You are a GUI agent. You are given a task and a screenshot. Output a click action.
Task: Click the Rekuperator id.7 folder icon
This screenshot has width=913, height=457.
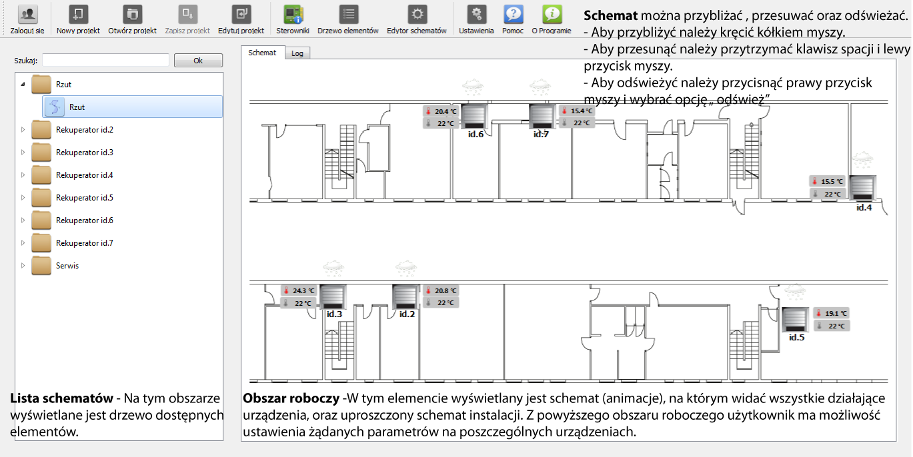pos(41,243)
